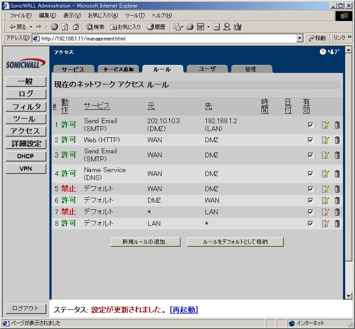
Task: Click the browser Stop icon
Action: click(54, 27)
